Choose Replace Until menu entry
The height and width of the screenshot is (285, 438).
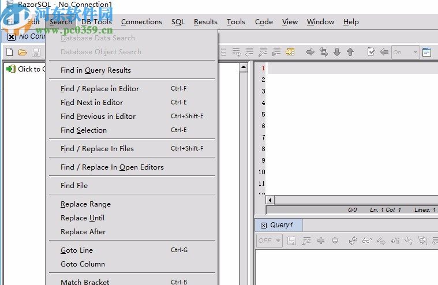coord(132,217)
